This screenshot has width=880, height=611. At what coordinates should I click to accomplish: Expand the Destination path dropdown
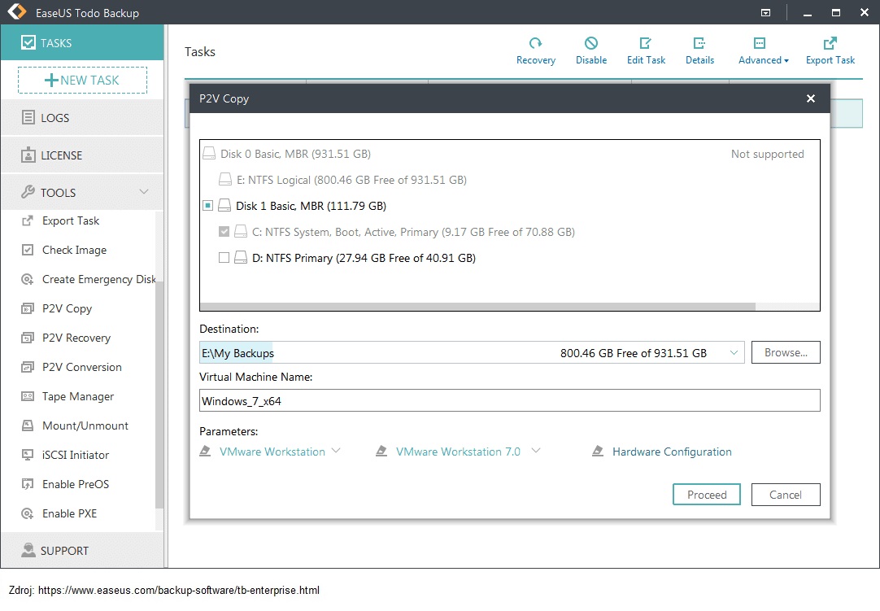[734, 353]
